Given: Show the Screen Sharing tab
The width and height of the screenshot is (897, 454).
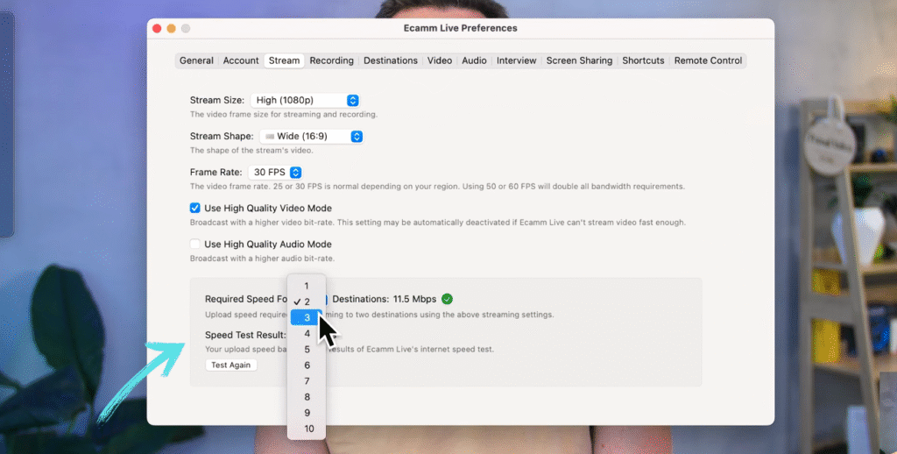Looking at the screenshot, I should pyautogui.click(x=580, y=60).
